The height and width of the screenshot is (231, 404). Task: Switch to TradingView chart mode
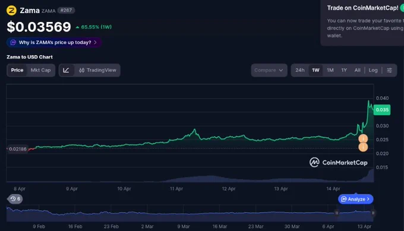point(97,70)
